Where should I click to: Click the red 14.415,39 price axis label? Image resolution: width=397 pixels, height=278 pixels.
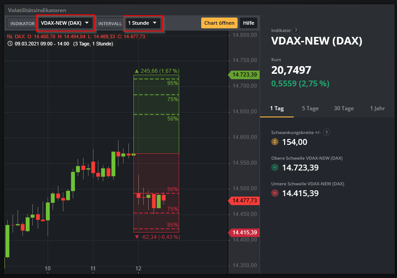(244, 233)
